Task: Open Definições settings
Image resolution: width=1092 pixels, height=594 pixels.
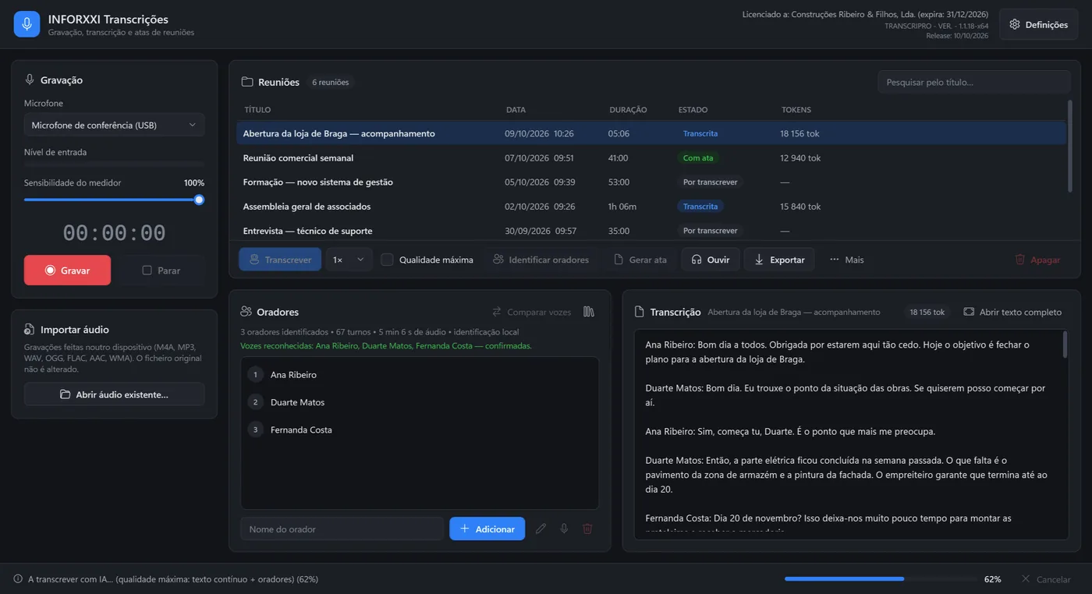Action: pyautogui.click(x=1038, y=24)
